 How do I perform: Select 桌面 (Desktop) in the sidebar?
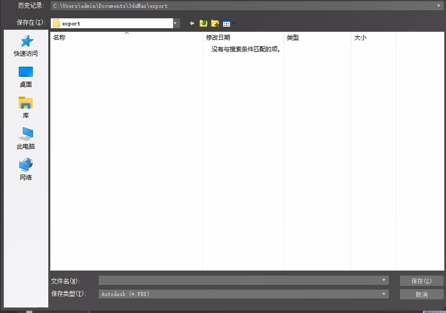tap(25, 76)
